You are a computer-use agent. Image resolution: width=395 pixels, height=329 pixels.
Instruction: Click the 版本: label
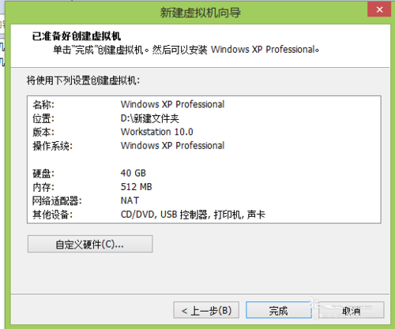coord(43,132)
